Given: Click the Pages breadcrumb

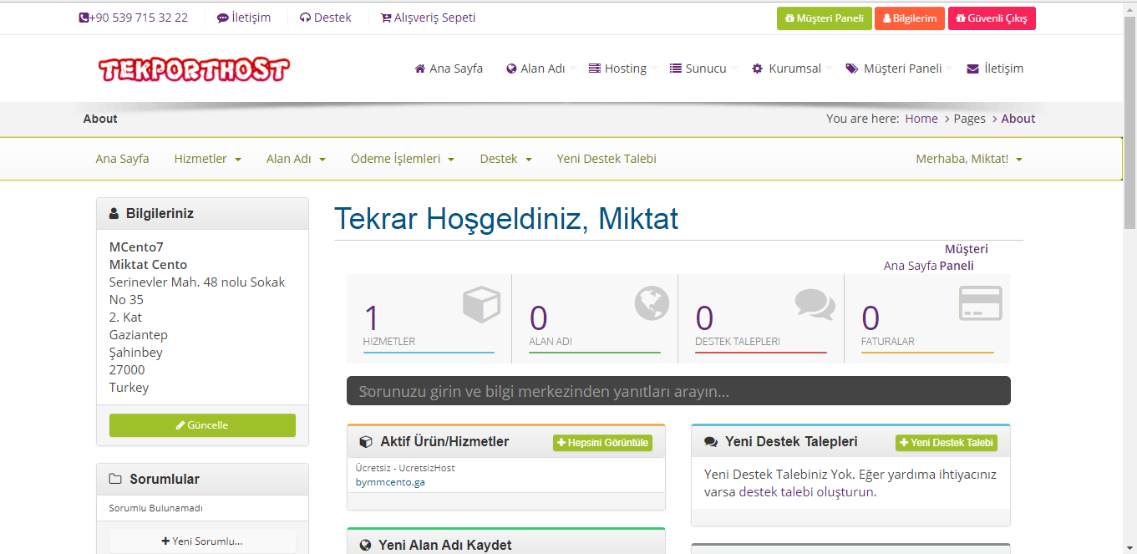Looking at the screenshot, I should pyautogui.click(x=969, y=119).
